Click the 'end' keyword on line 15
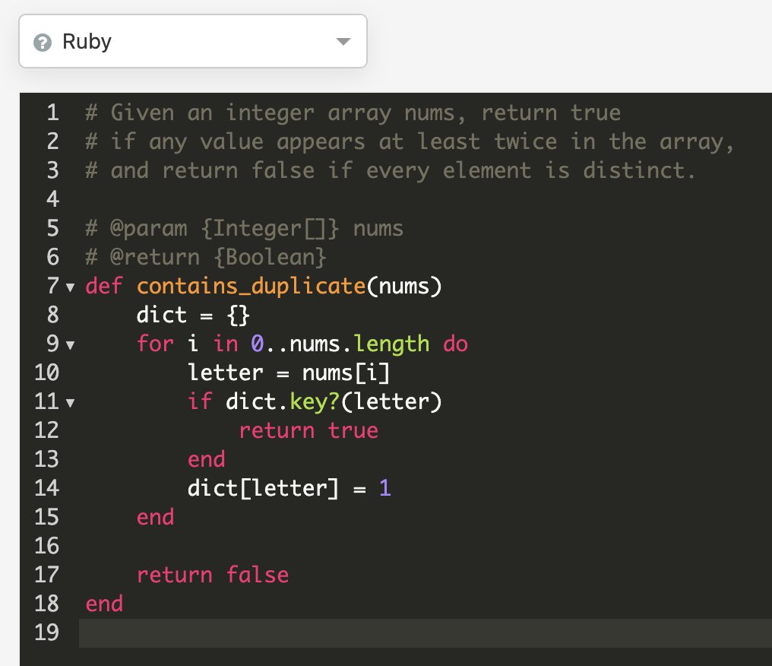Image resolution: width=772 pixels, height=666 pixels. [x=155, y=517]
